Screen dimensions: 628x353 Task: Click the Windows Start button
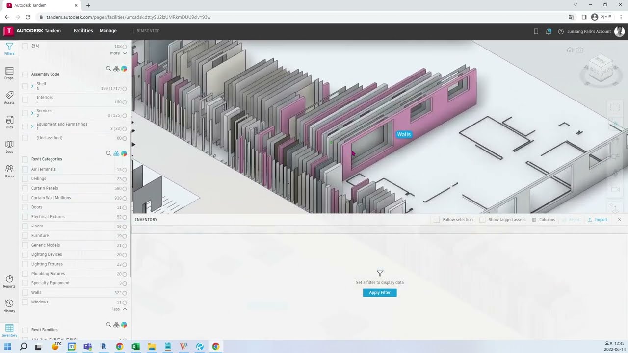coord(8,347)
